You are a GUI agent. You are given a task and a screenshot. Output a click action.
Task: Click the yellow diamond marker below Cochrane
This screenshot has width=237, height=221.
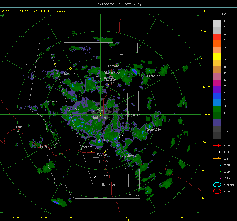(x=90, y=152)
